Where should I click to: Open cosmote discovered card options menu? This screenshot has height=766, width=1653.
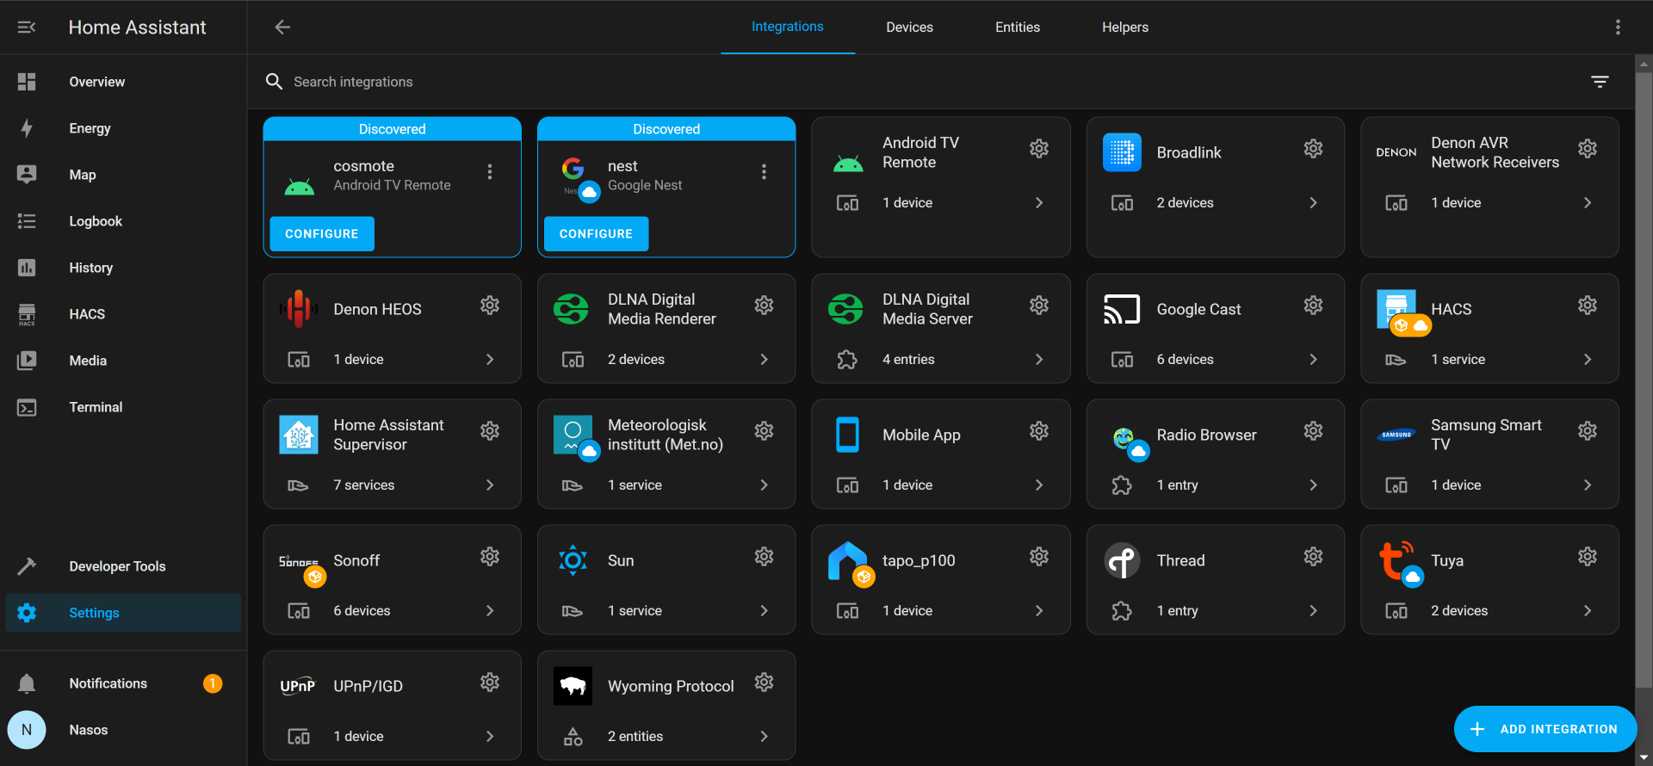pos(490,172)
